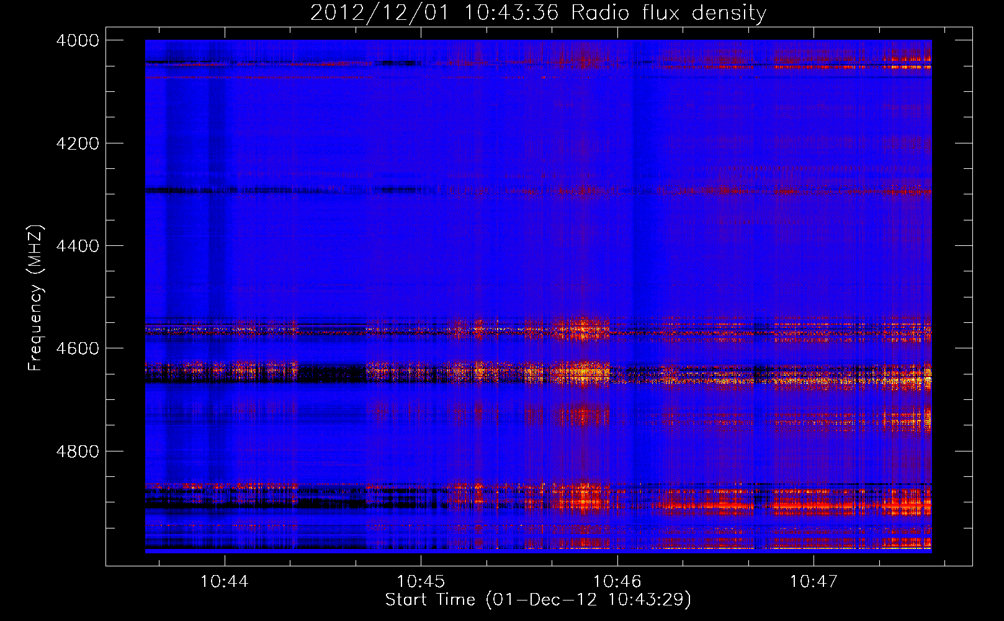Click the 10:45 time axis label
The image size is (1004, 621).
point(421,582)
